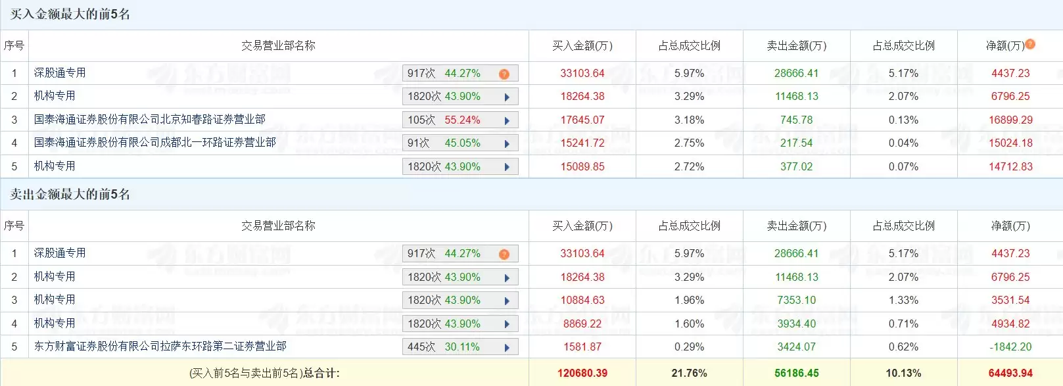Click 净额(万) header in the sell table
Viewport: 1063px width, 386px height.
coord(1010,226)
